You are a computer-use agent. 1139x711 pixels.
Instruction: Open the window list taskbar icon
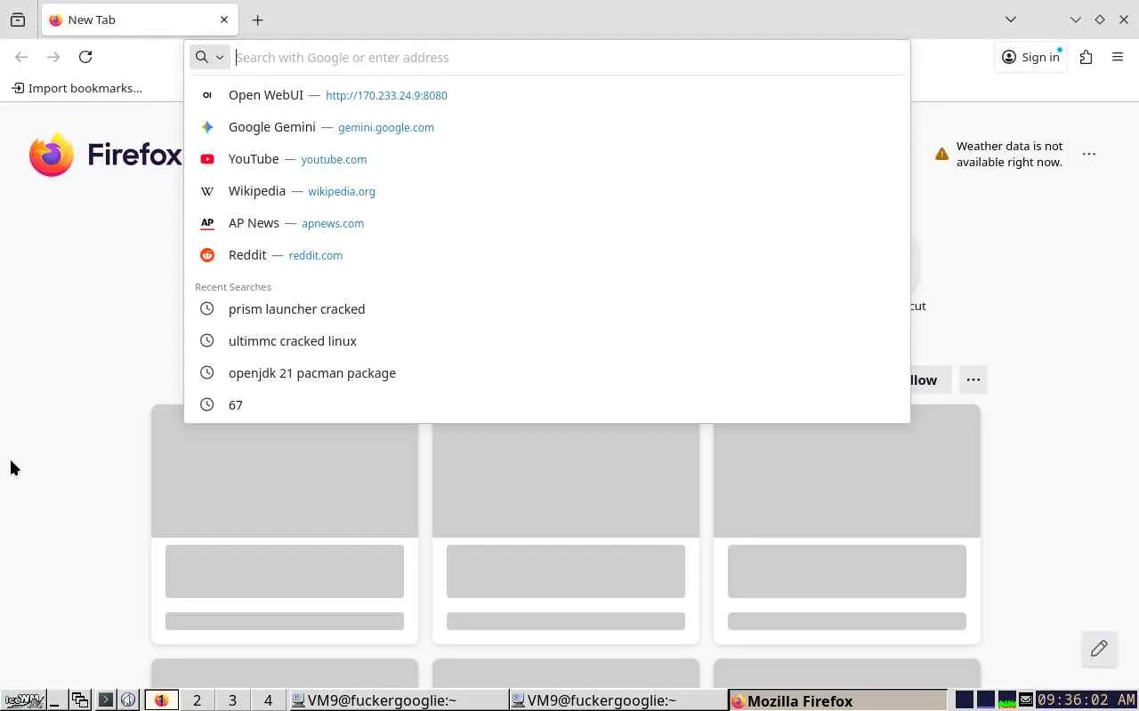click(x=80, y=700)
